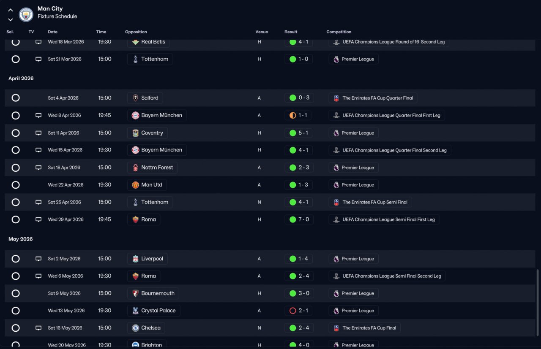This screenshot has width=541, height=349.
Task: Click the Coventry club crest icon
Action: [x=135, y=133]
